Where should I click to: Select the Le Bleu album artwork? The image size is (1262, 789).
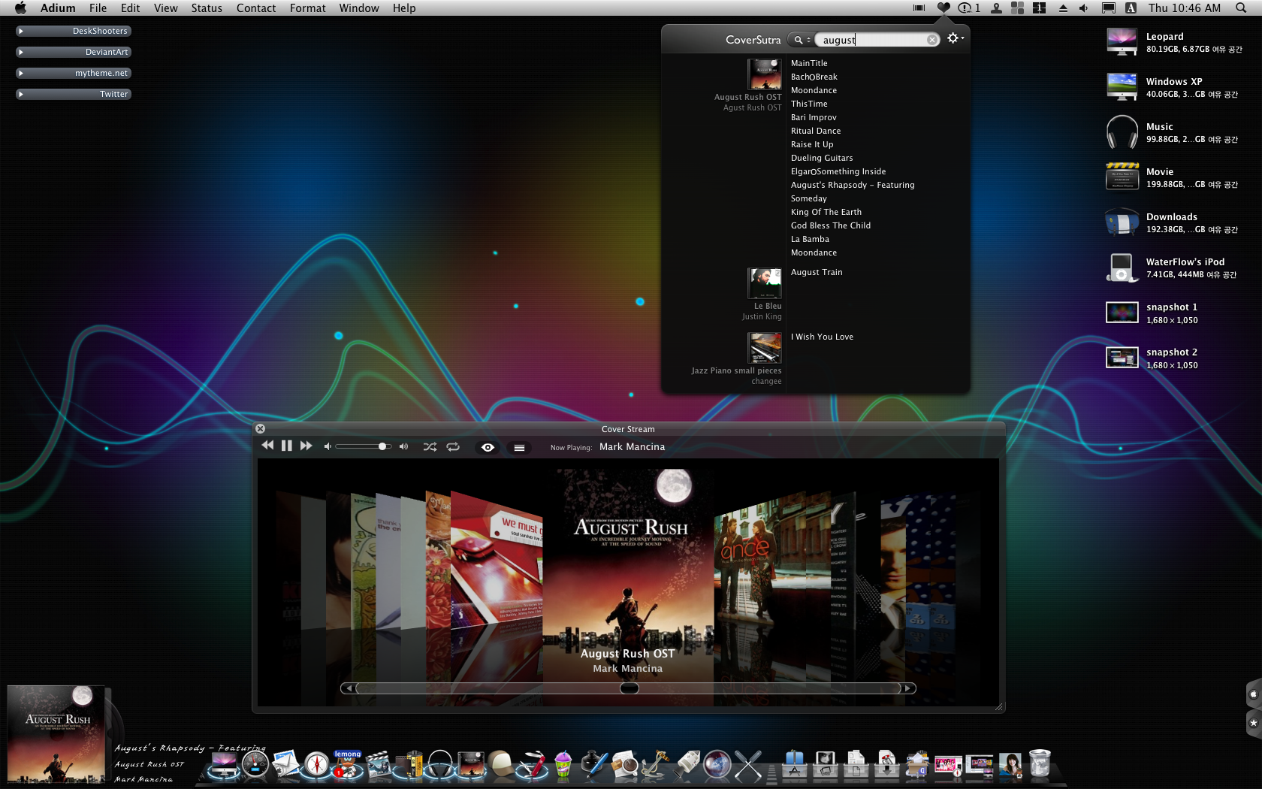click(765, 283)
